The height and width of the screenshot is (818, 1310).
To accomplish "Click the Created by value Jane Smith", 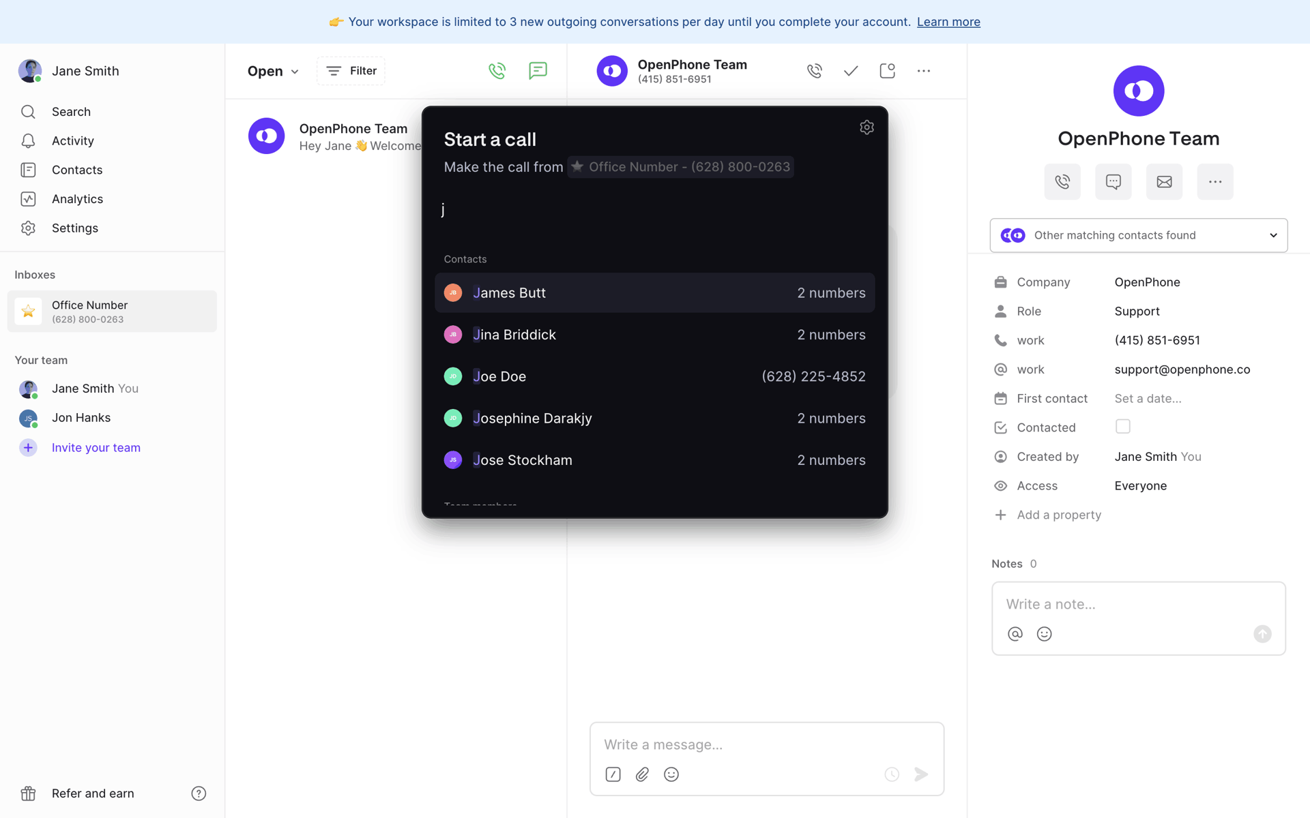I will (x=1157, y=457).
